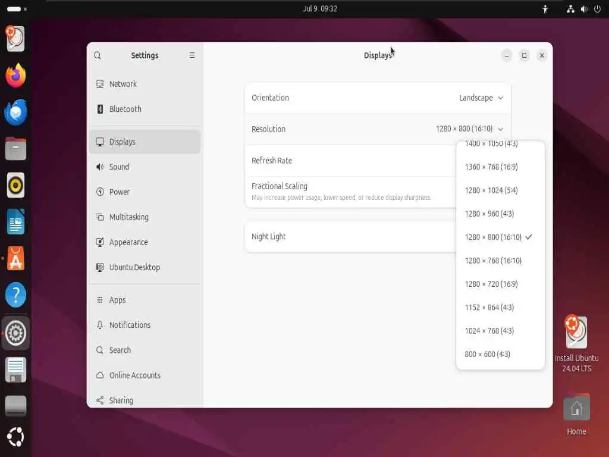This screenshot has width=609, height=457.
Task: Open the Help dock icon
Action: [15, 295]
